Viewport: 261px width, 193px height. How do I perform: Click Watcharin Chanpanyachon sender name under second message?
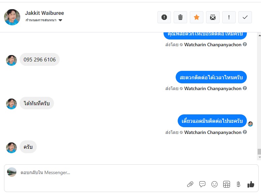coord(213,88)
